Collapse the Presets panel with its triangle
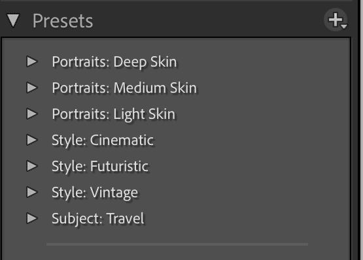Viewport: 363px width, 260px height. pyautogui.click(x=13, y=20)
